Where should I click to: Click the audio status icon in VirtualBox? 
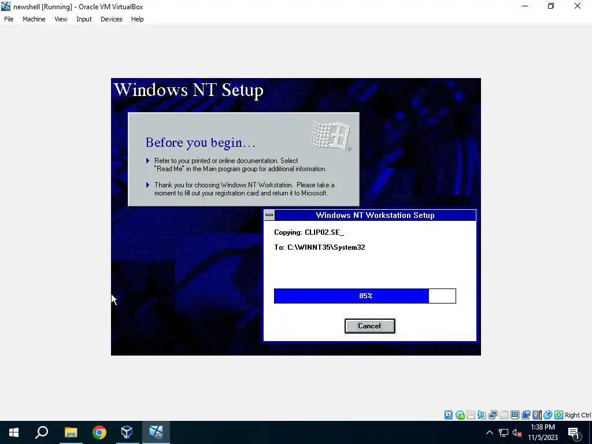click(482, 415)
